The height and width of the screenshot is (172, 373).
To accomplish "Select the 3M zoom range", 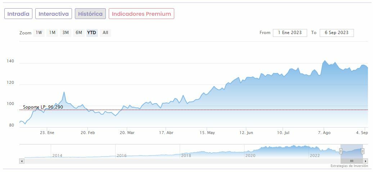I will 66,33.
